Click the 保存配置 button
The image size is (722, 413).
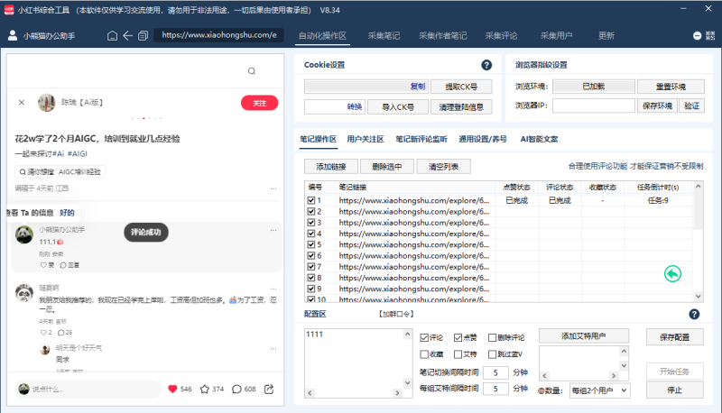[674, 337]
